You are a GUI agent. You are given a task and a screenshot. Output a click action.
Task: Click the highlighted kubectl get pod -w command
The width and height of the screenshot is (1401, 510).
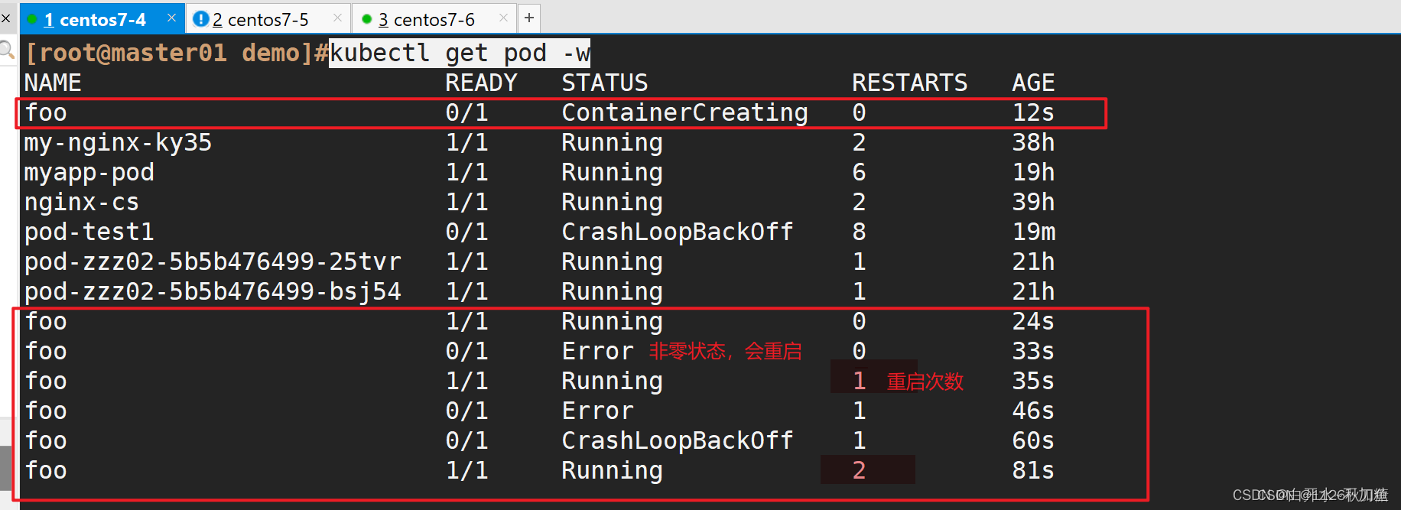pyautogui.click(x=460, y=53)
